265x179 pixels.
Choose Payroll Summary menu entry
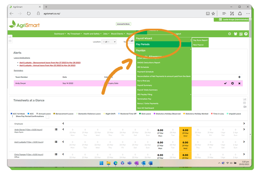145,85
